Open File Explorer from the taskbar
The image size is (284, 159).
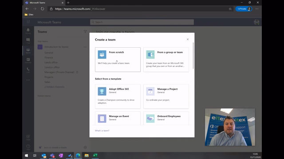pyautogui.click(x=87, y=155)
